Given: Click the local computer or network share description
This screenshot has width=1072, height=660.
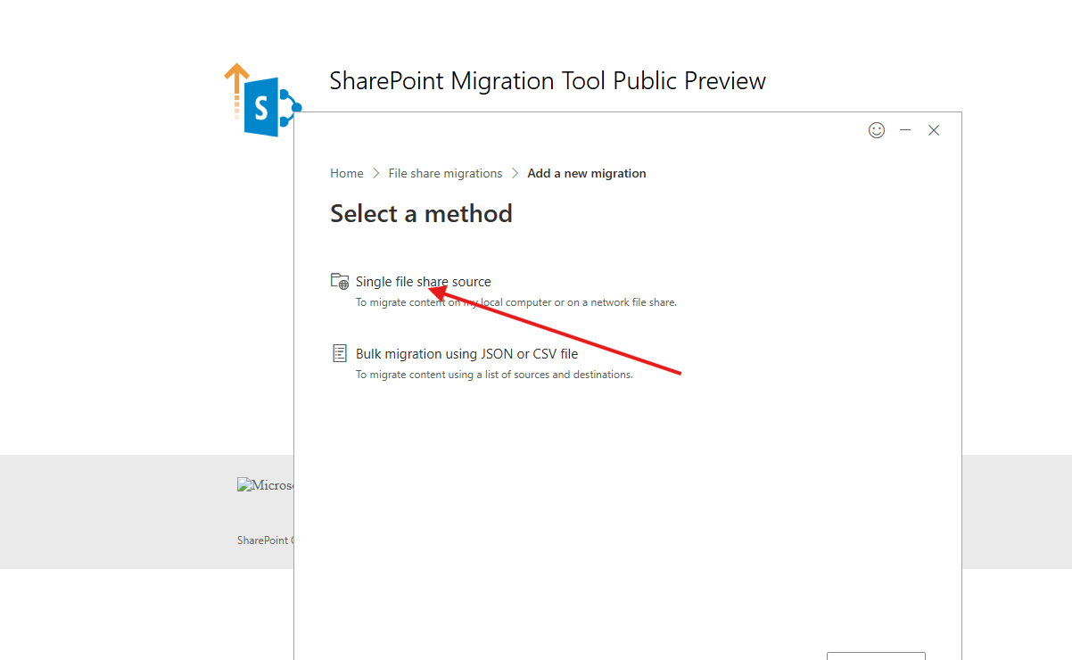Looking at the screenshot, I should pyautogui.click(x=516, y=302).
